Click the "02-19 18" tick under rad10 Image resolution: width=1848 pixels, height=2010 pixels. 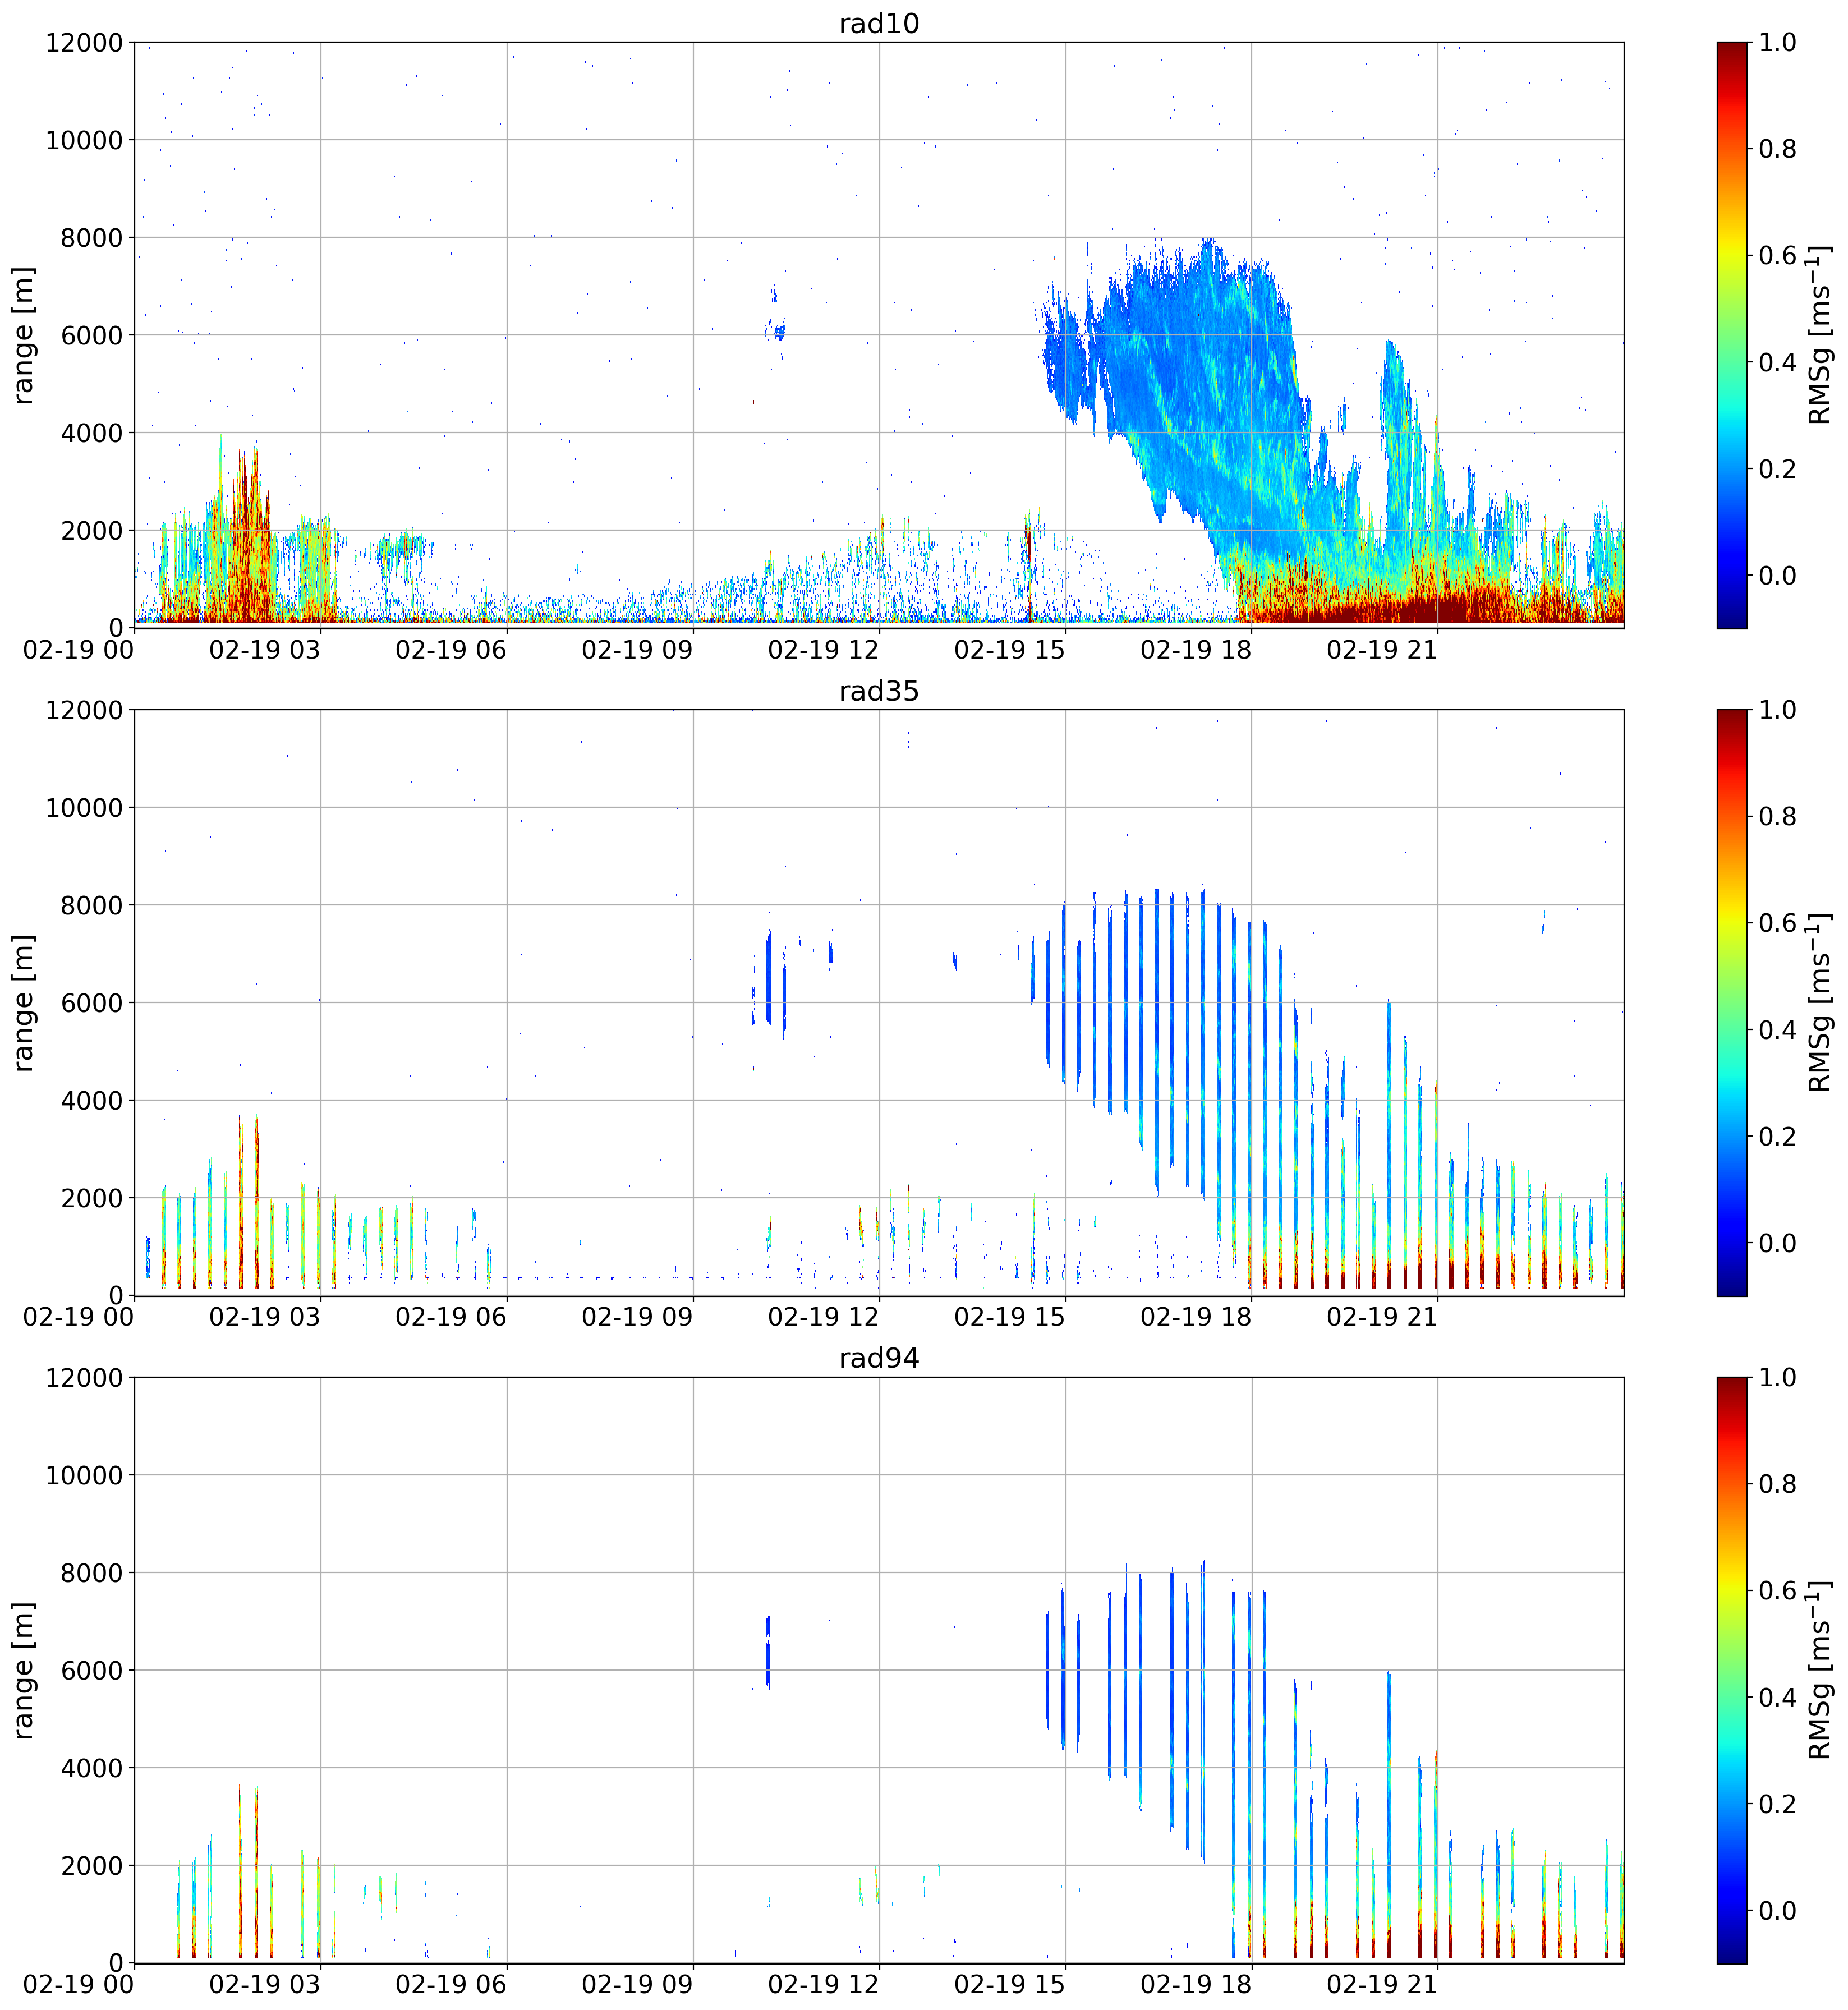1196,650
